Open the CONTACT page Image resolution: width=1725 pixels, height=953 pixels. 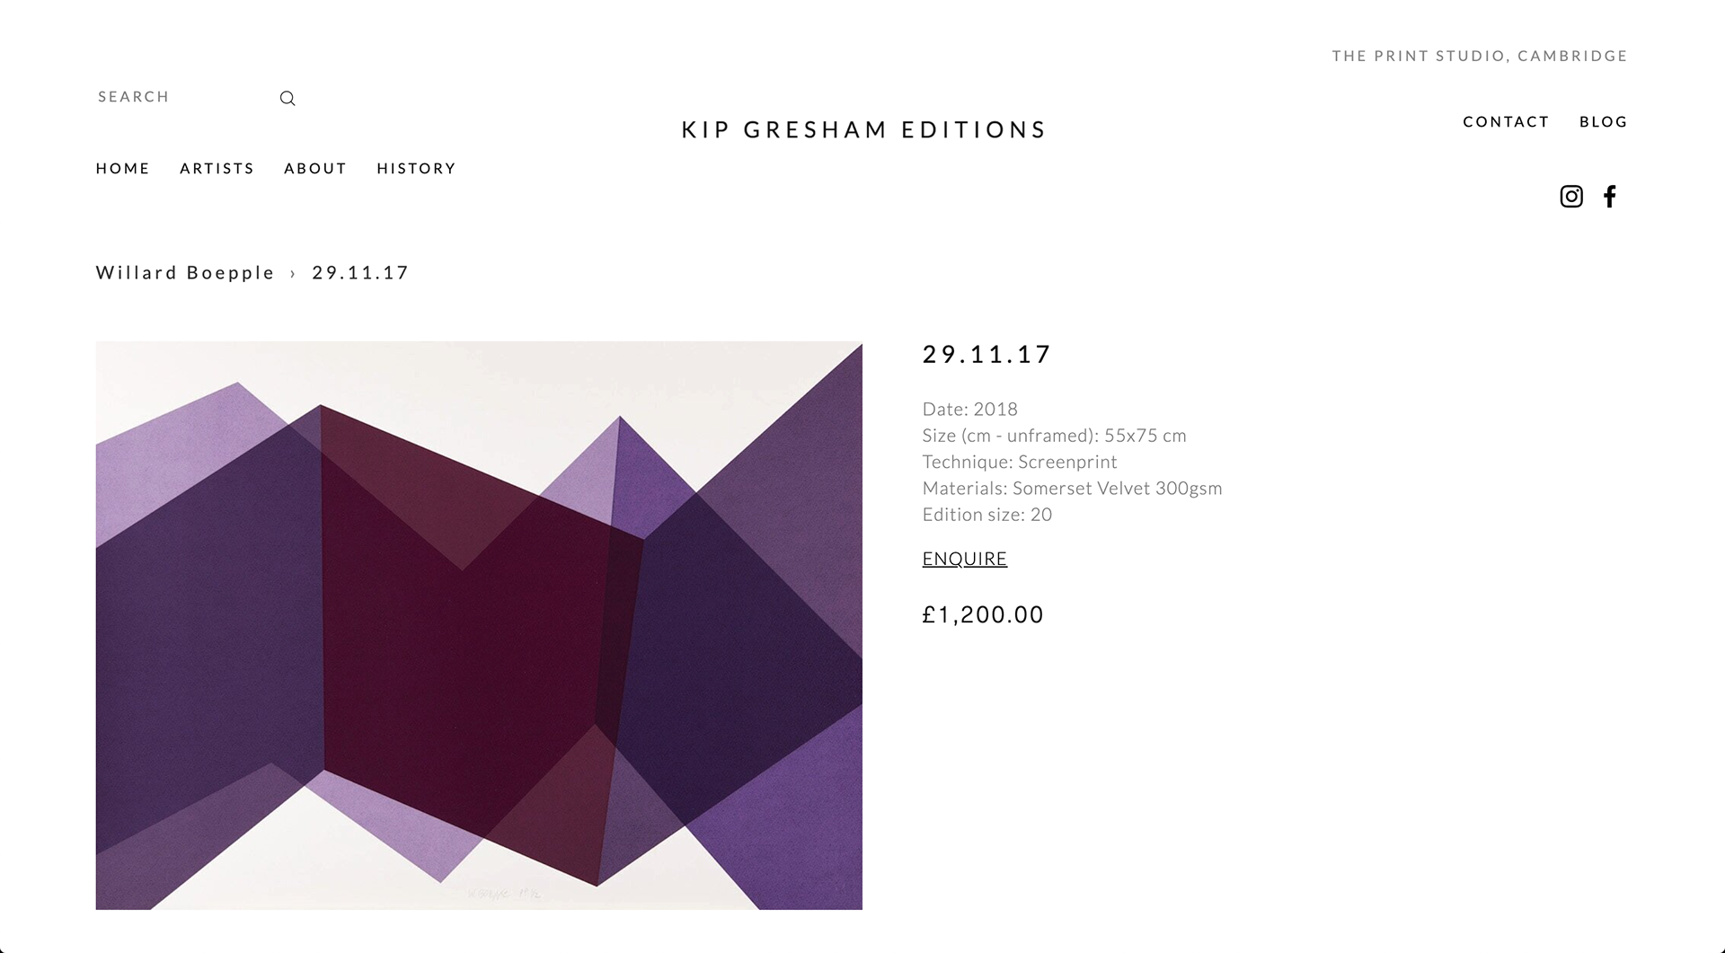pyautogui.click(x=1506, y=121)
